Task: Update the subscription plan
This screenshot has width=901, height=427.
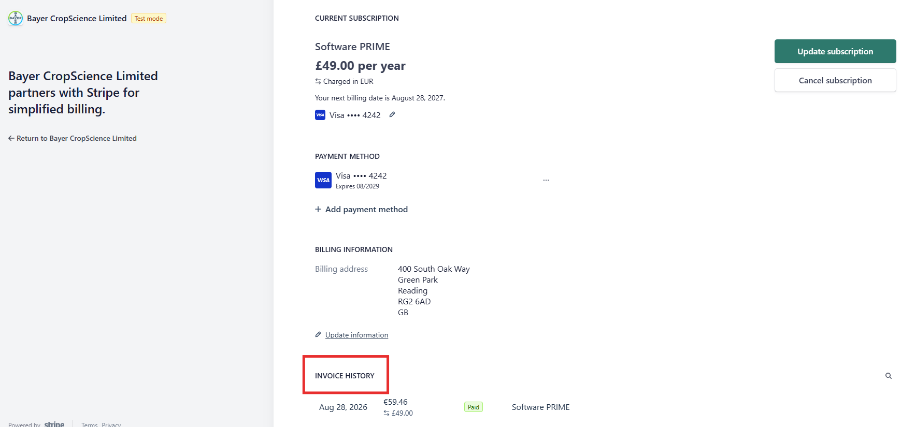Action: coord(835,51)
